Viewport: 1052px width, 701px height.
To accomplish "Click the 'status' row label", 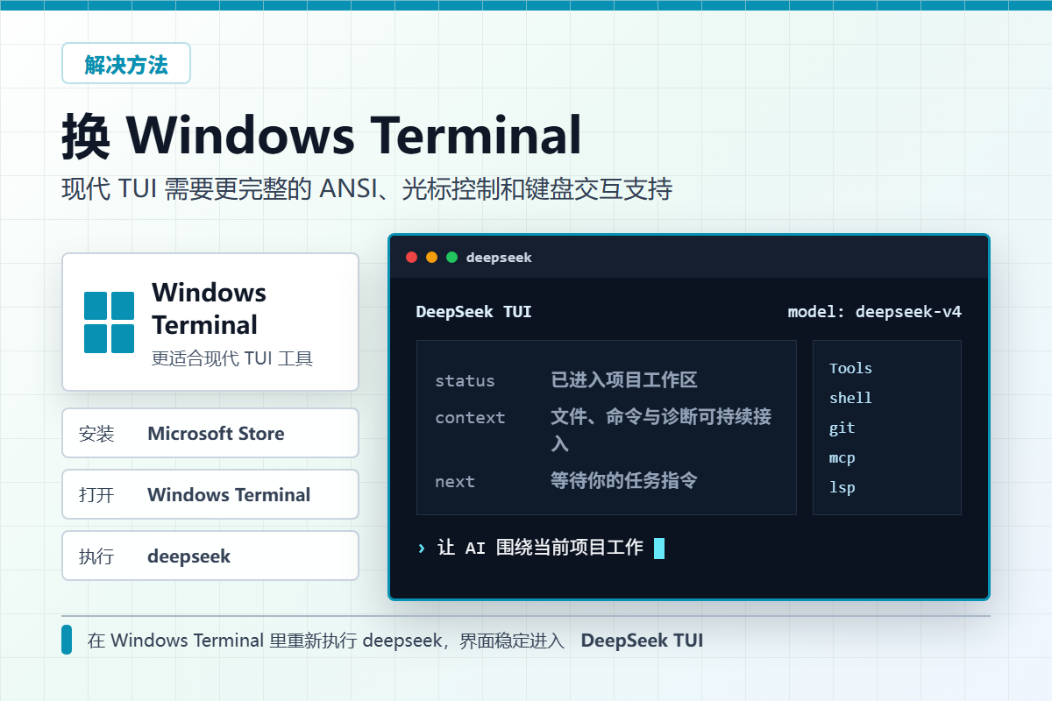I will tap(465, 381).
